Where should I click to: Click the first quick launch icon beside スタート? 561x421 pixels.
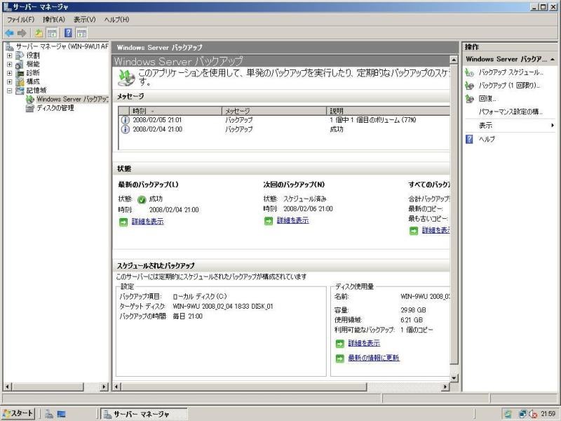coord(49,414)
